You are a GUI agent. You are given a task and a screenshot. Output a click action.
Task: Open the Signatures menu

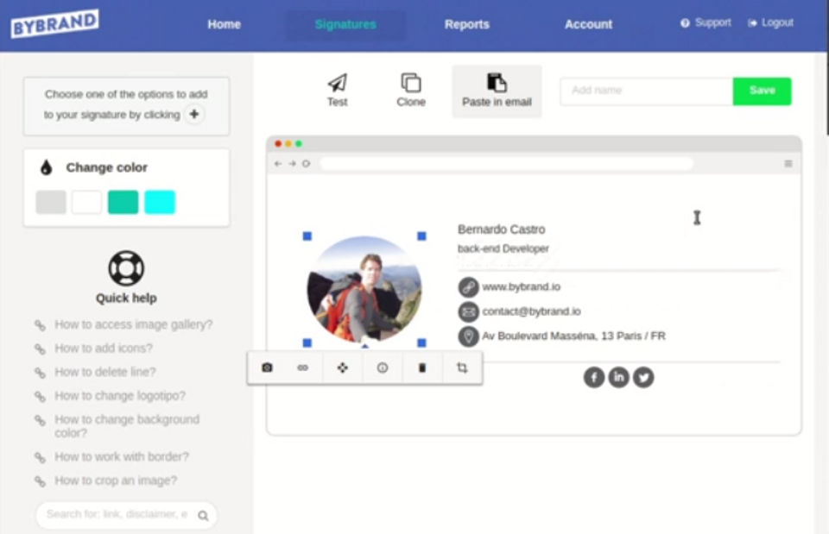click(345, 24)
